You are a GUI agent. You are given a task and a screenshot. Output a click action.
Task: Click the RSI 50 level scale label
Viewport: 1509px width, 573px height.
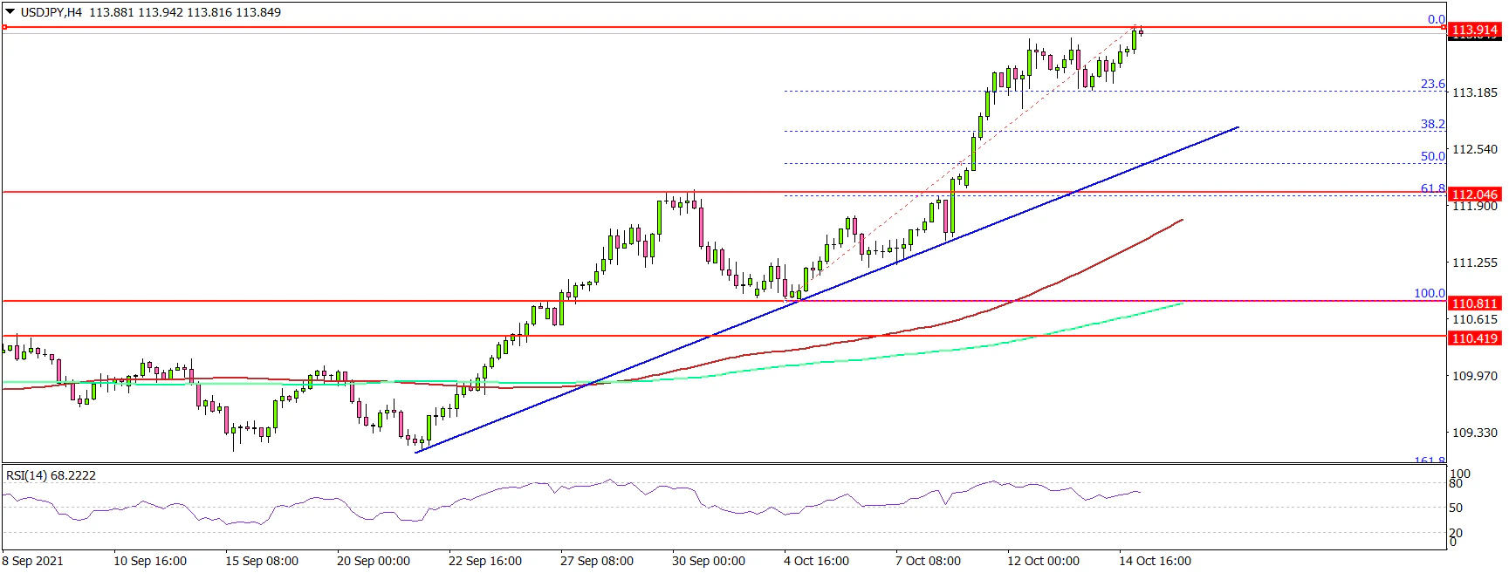pyautogui.click(x=1455, y=508)
